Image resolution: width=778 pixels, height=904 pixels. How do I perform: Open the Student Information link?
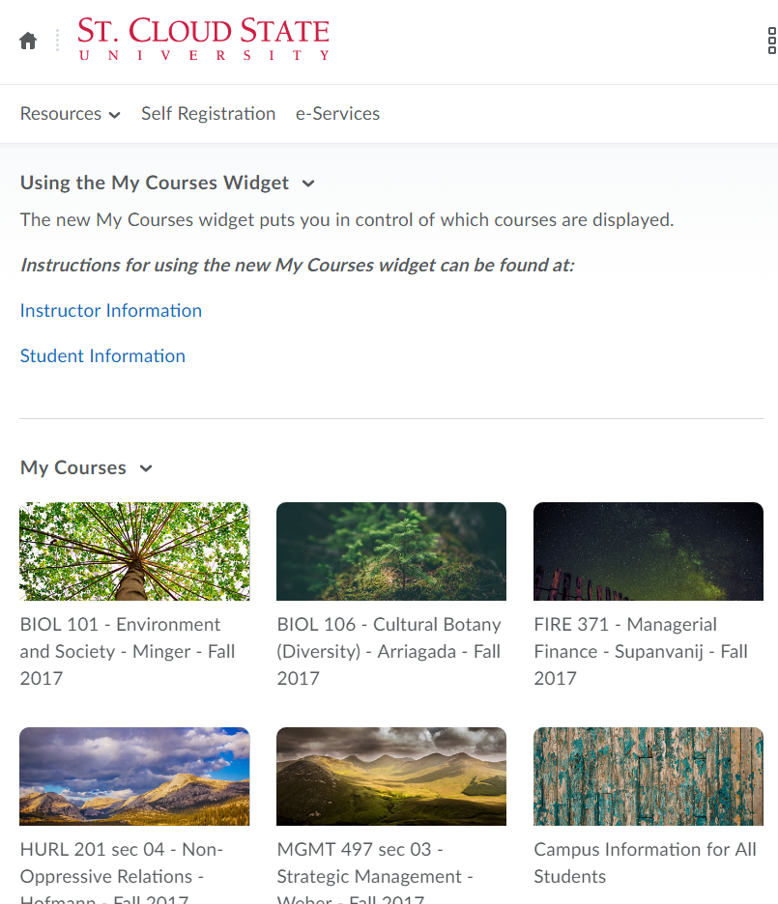(x=102, y=355)
